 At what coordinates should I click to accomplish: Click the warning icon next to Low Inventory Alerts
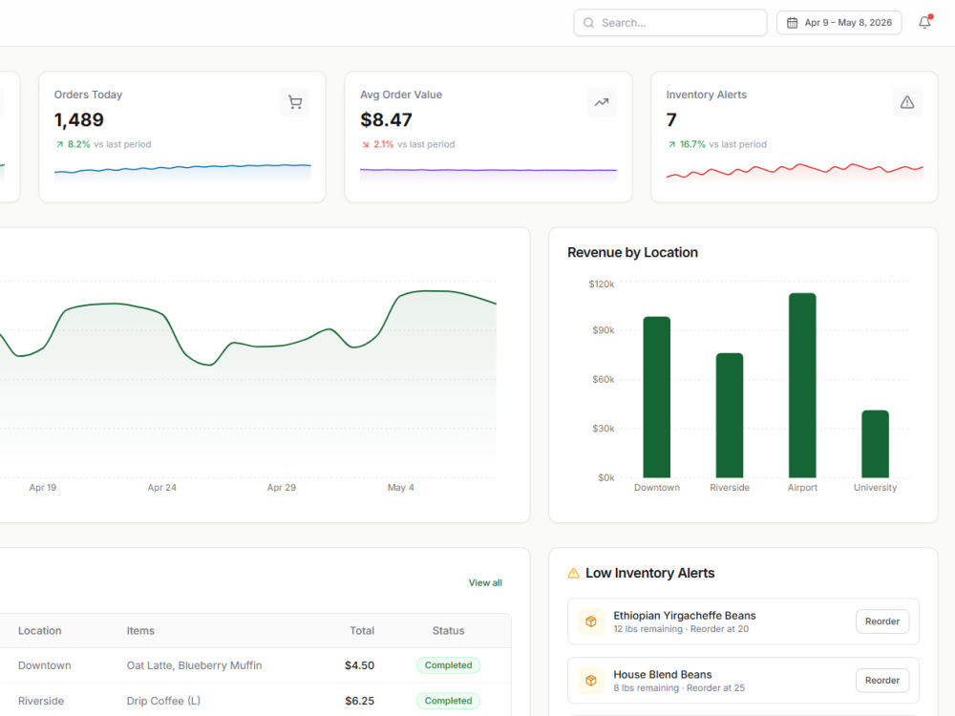click(573, 574)
